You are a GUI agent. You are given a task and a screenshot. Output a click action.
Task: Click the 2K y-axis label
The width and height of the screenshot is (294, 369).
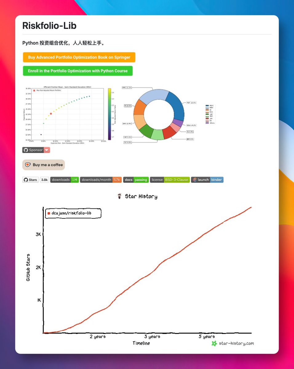tap(38, 267)
